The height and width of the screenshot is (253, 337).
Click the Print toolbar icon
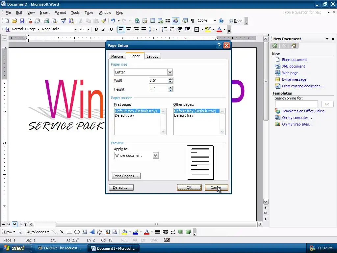tap(46, 21)
